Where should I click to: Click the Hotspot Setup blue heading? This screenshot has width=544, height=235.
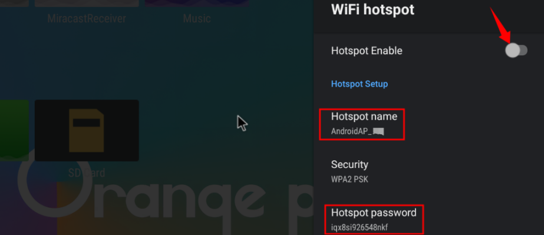pos(360,84)
